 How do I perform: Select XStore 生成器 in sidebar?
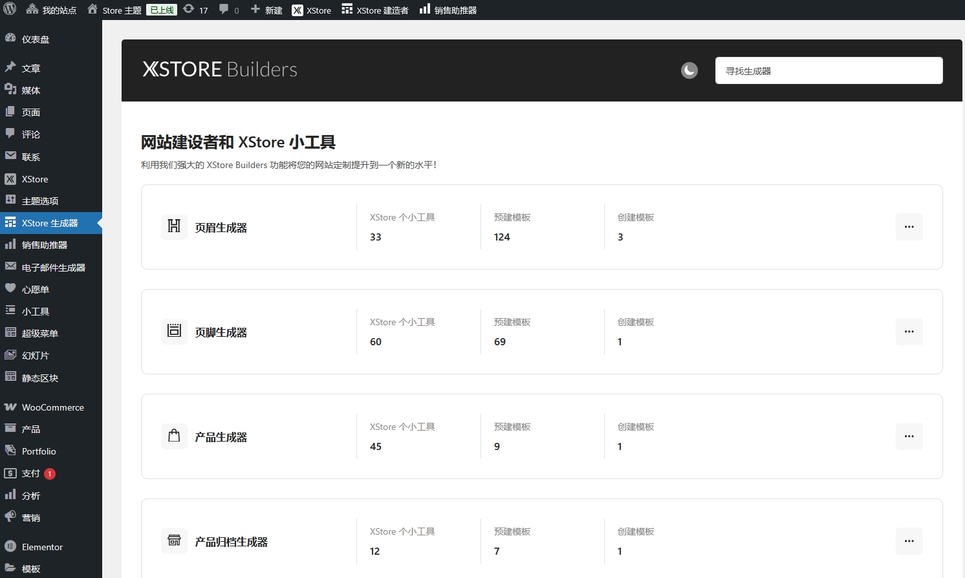51,223
